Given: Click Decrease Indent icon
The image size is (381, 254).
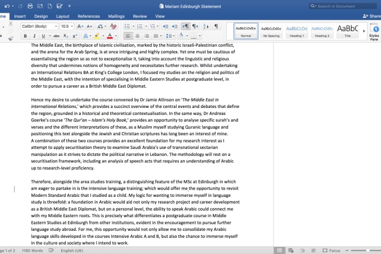Looking at the screenshot, I should [166, 26].
